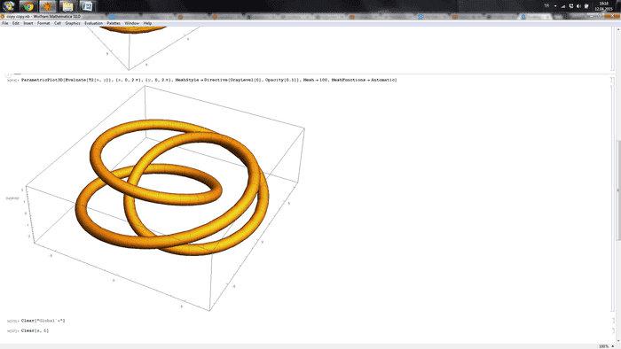This screenshot has height=349, width=621.
Task: Launch Google Chrome from the taskbar
Action: pyautogui.click(x=28, y=6)
